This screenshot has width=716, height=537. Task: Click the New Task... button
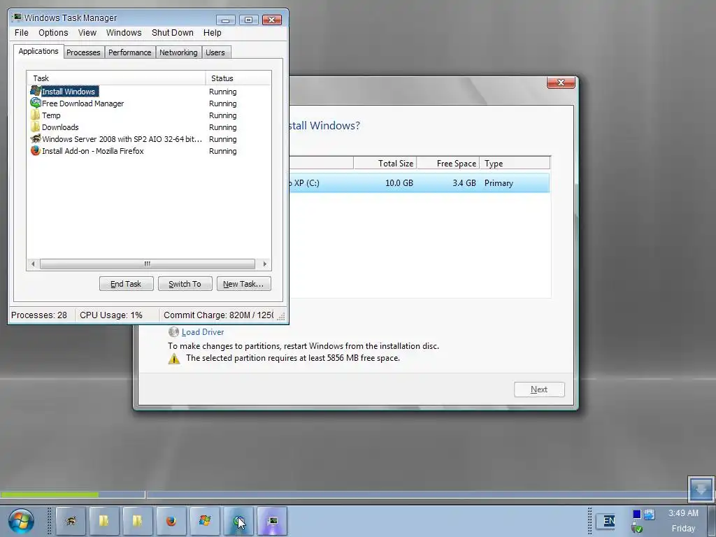tap(243, 284)
